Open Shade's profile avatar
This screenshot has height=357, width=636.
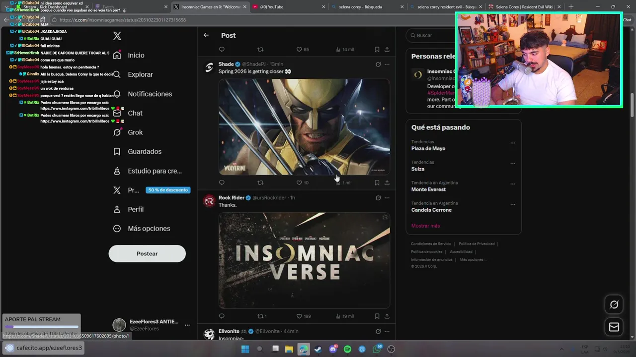point(209,67)
